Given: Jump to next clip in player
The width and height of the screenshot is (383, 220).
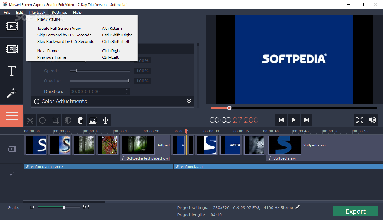Looking at the screenshot, I should click(x=307, y=120).
